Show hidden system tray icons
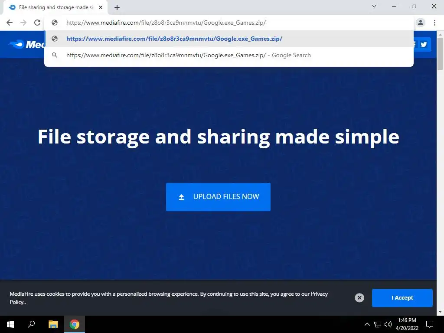Viewport: 444px width, 333px height. (367, 324)
